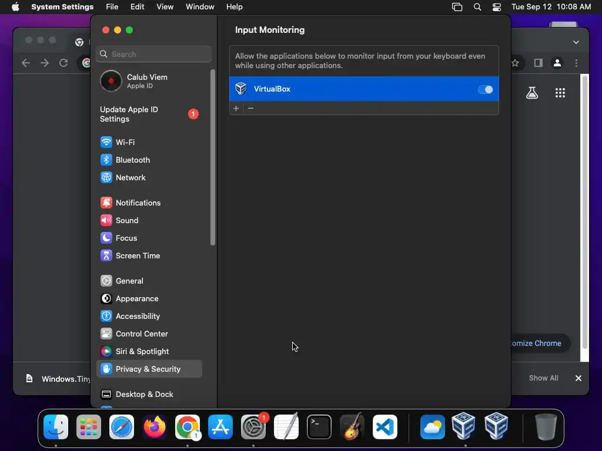Click Chrome window scrollbar

coord(585,211)
